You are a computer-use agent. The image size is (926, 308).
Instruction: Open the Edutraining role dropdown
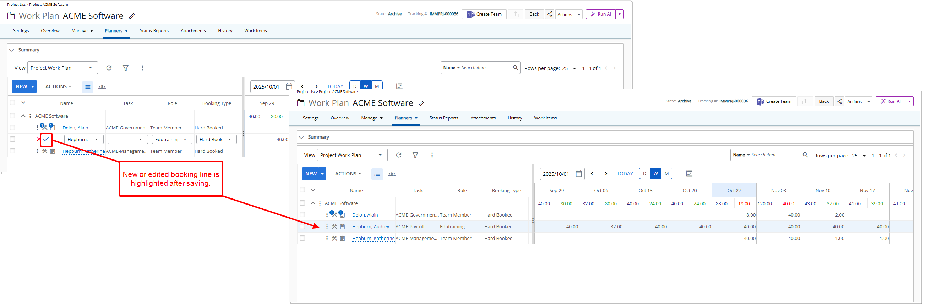185,139
